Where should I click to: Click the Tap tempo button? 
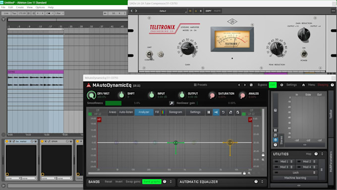(14, 13)
